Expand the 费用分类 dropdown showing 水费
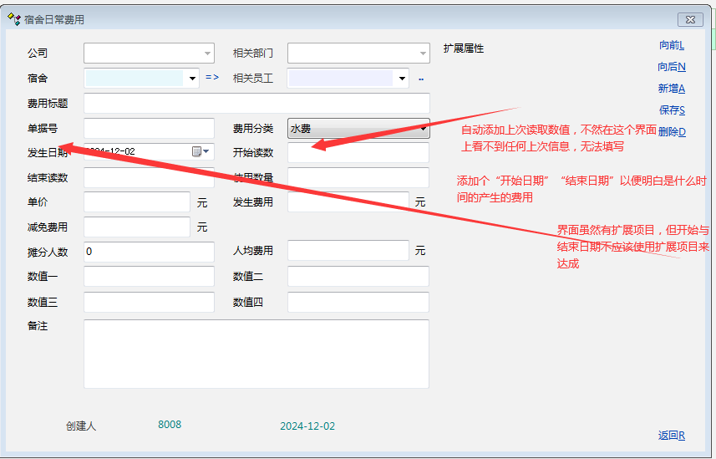The width and height of the screenshot is (716, 459). [424, 129]
